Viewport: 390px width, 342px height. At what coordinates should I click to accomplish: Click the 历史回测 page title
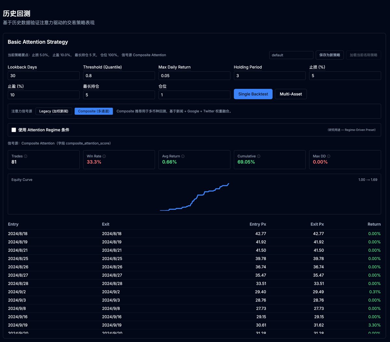pos(17,13)
